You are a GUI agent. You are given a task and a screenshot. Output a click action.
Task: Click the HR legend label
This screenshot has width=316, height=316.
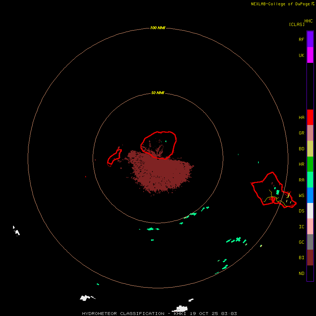coord(301,164)
